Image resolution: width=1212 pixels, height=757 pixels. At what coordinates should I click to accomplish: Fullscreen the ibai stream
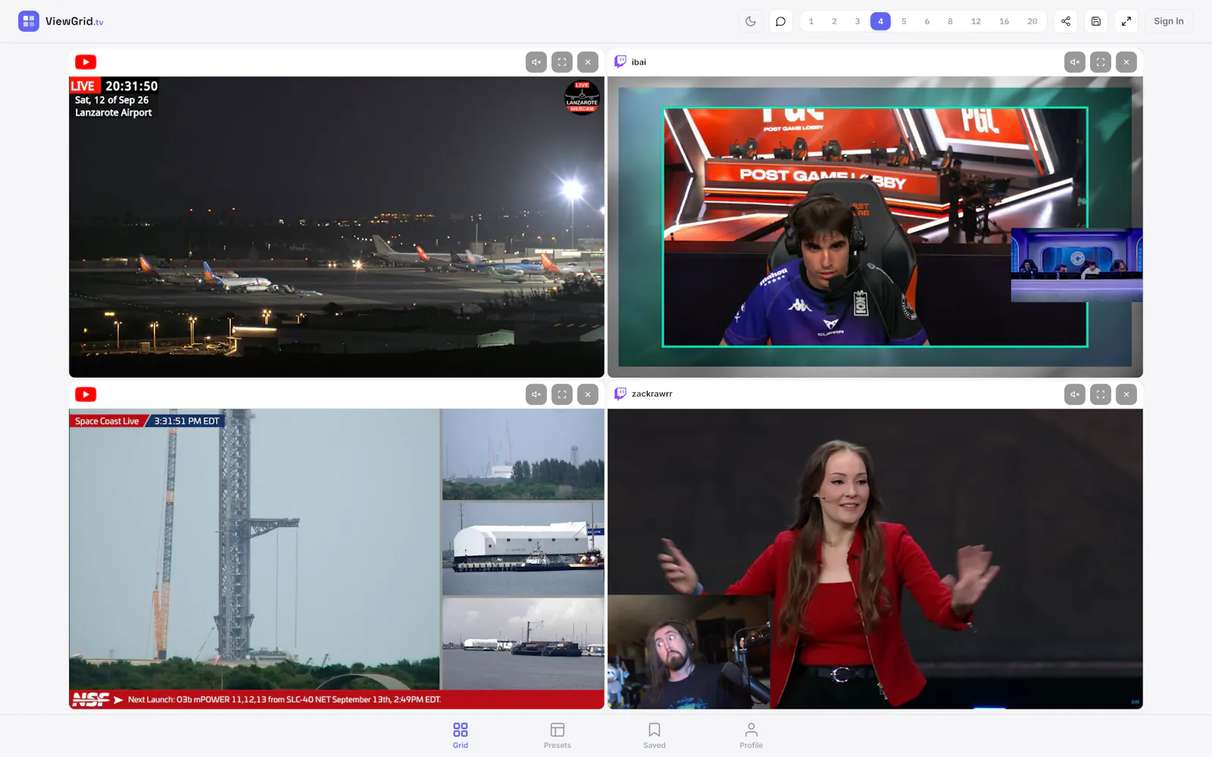pos(1101,62)
